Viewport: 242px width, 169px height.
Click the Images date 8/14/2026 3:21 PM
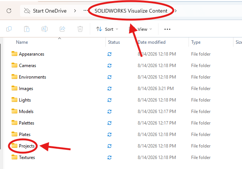coord(156,89)
